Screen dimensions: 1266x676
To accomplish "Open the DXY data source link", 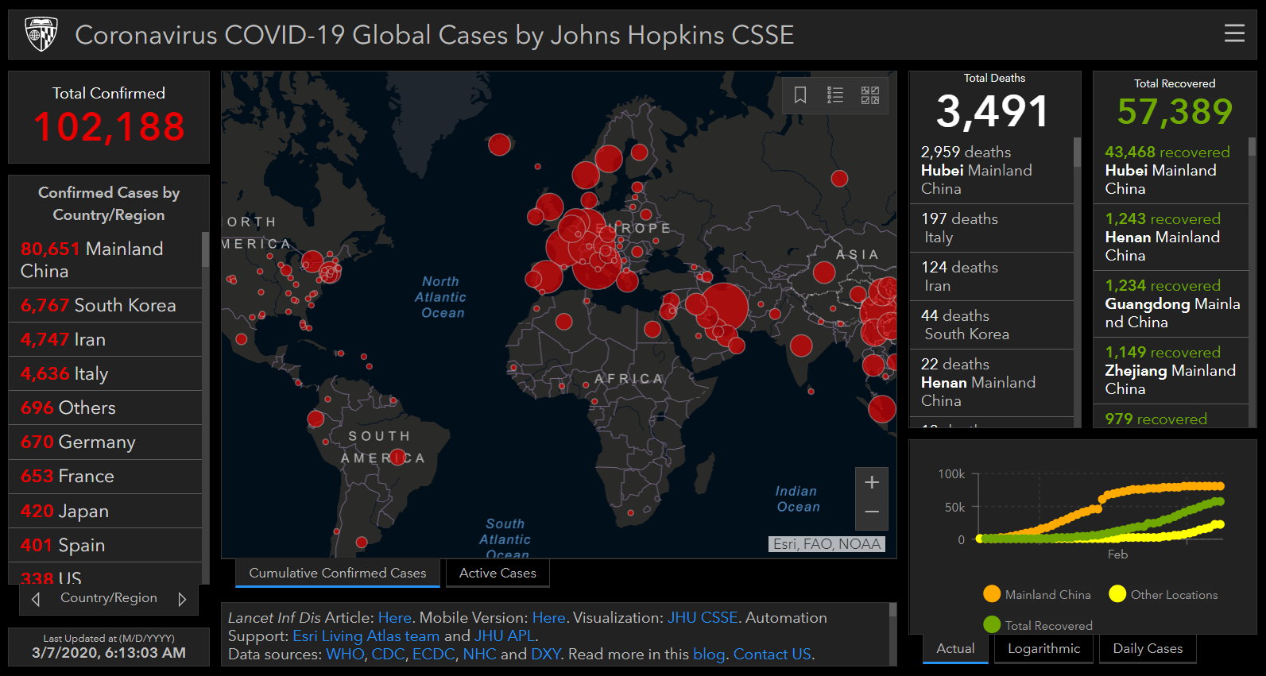I will pos(545,654).
